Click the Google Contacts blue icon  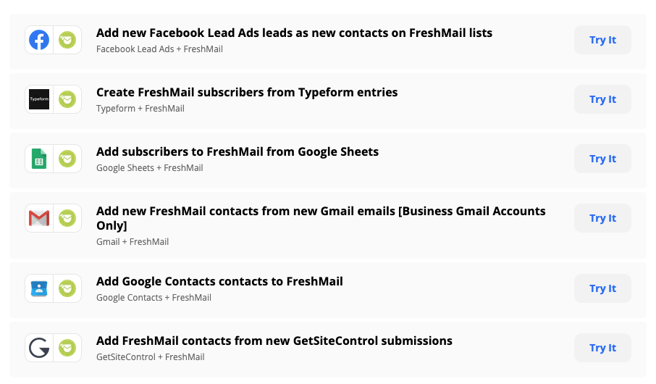click(x=39, y=288)
